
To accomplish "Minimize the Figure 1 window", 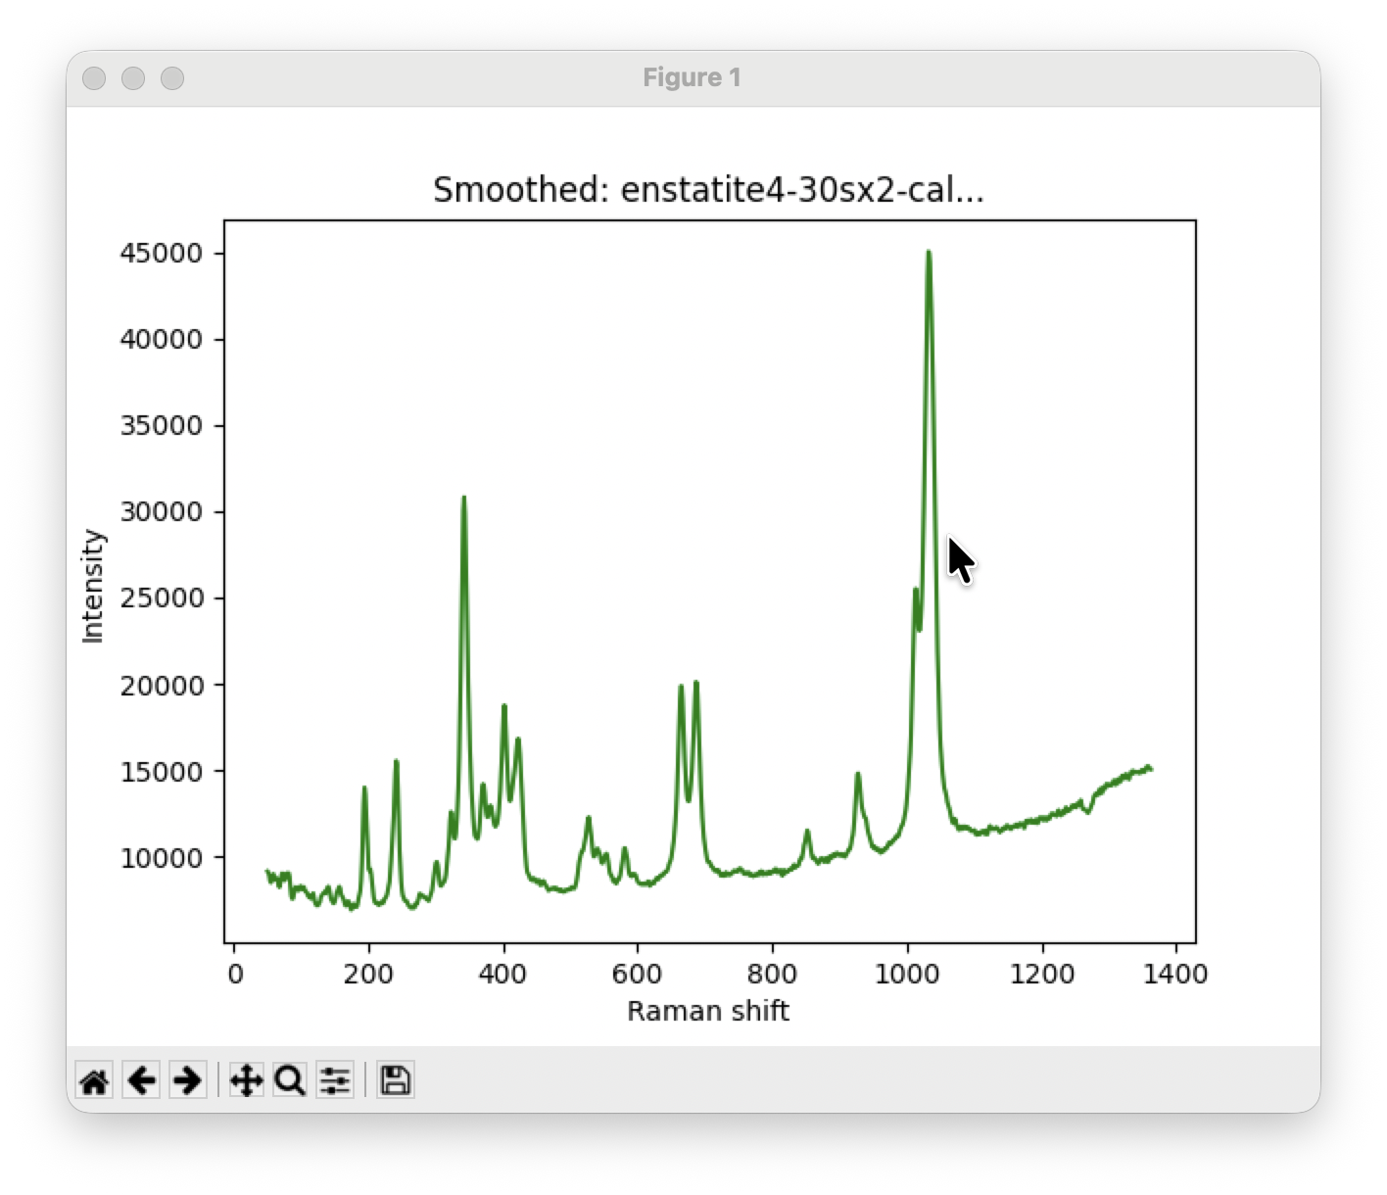I will [133, 78].
